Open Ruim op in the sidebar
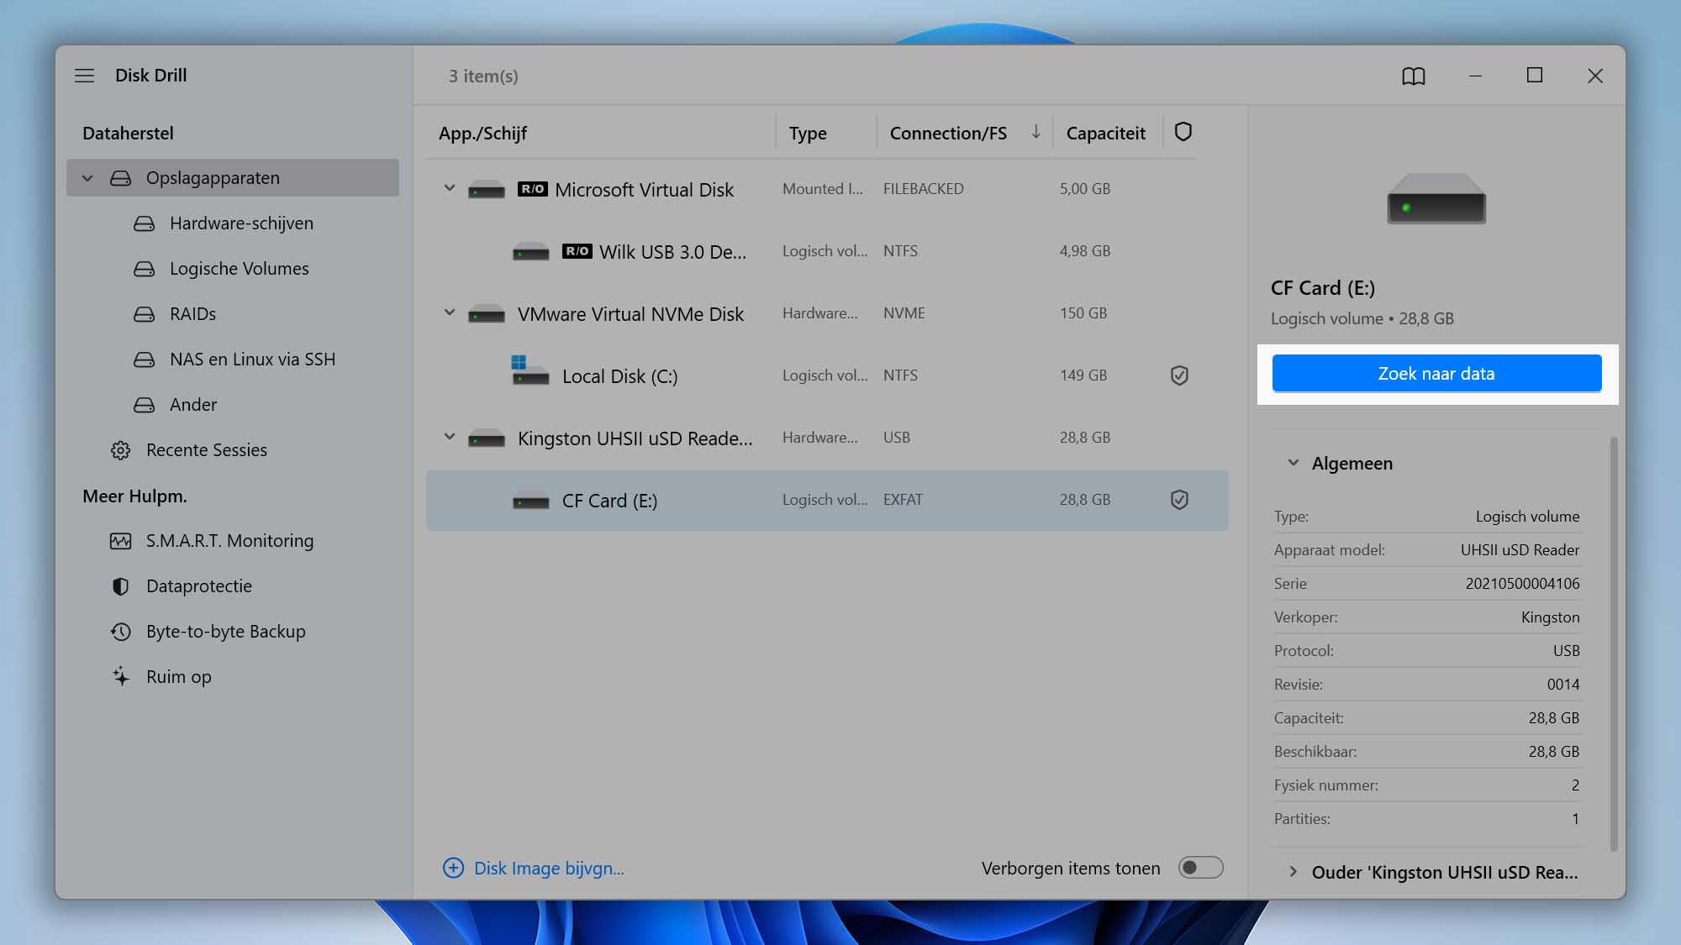Screen dimensions: 1681x945 point(178,677)
